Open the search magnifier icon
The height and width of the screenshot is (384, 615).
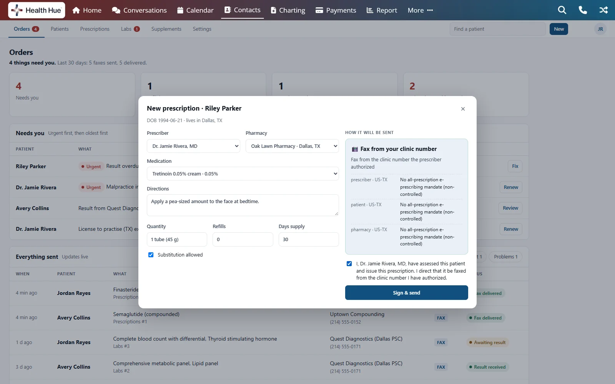click(562, 10)
